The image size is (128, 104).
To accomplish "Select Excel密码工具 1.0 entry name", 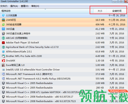I will coord(15,65).
